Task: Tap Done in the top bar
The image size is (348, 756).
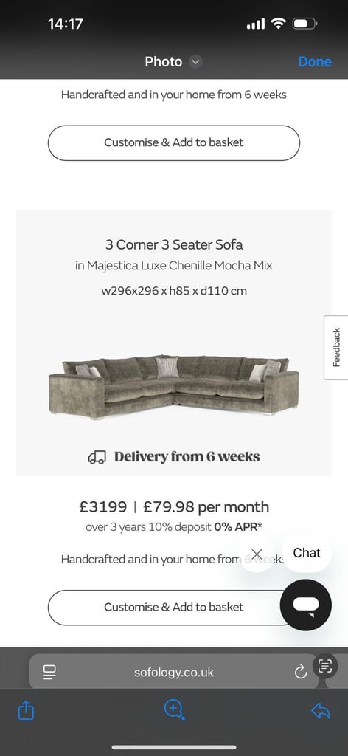Action: tap(315, 62)
